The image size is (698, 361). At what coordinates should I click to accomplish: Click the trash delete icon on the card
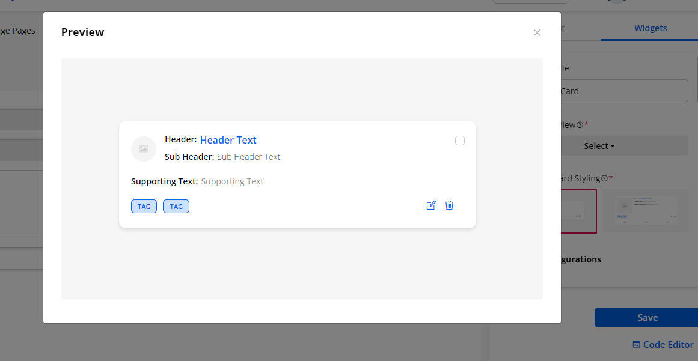pyautogui.click(x=449, y=205)
